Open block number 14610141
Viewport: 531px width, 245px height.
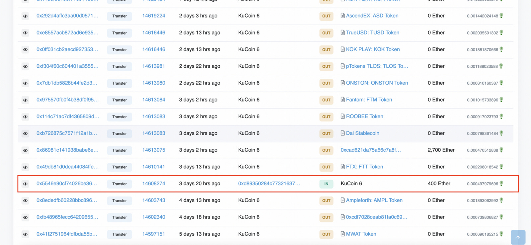click(154, 167)
